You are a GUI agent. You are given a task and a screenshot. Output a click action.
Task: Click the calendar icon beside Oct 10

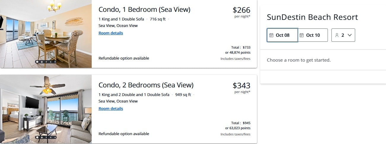[x=301, y=35]
